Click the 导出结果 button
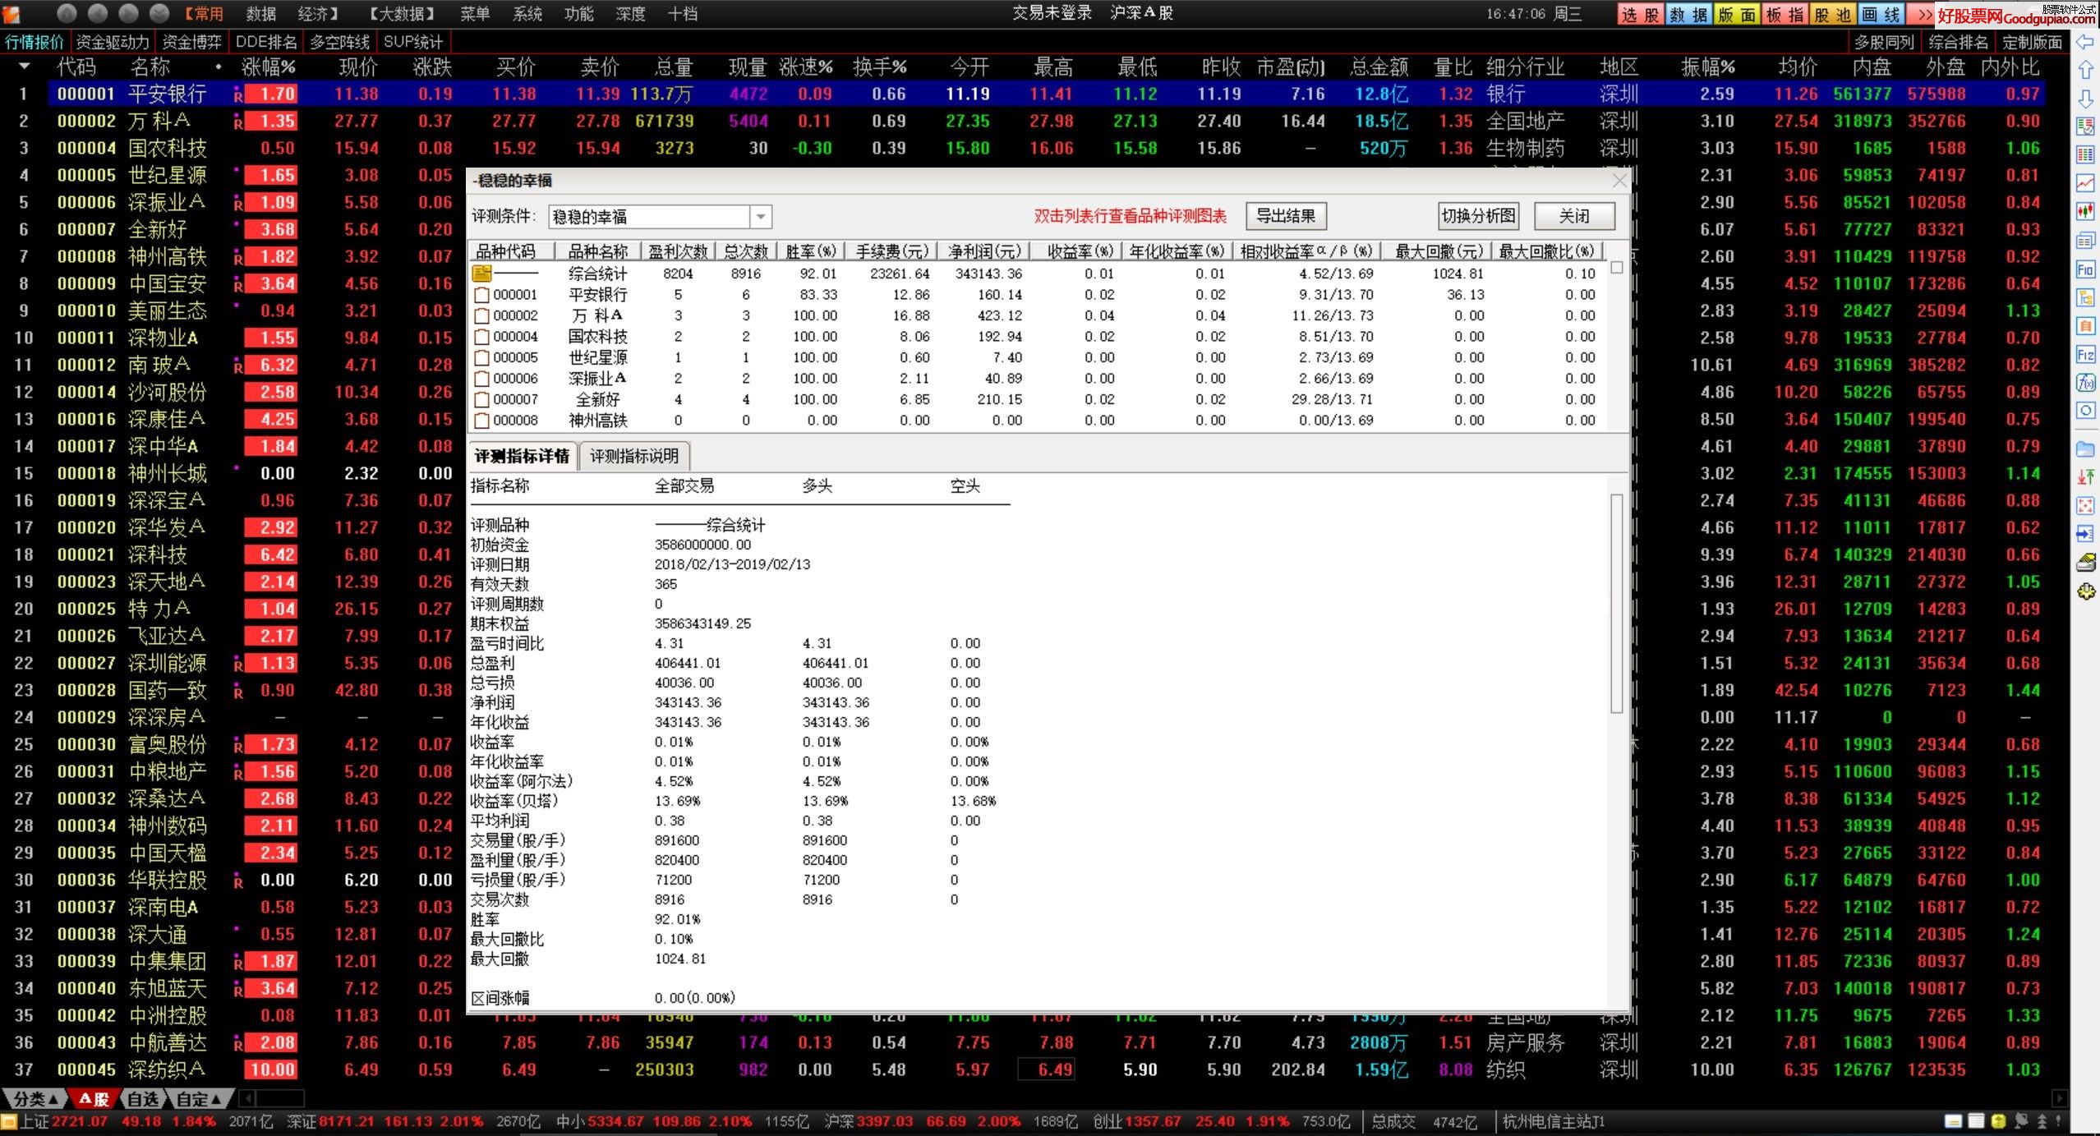The width and height of the screenshot is (2100, 1136). click(1286, 216)
